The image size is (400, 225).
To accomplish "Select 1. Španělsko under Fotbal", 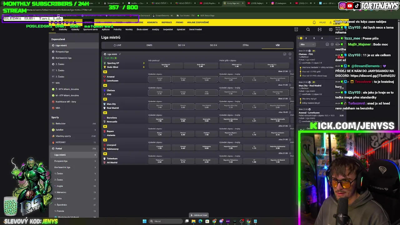I will pos(74,205).
